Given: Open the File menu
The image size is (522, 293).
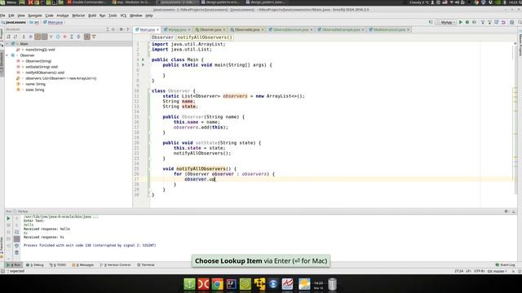Looking at the screenshot, I should pyautogui.click(x=2, y=15).
